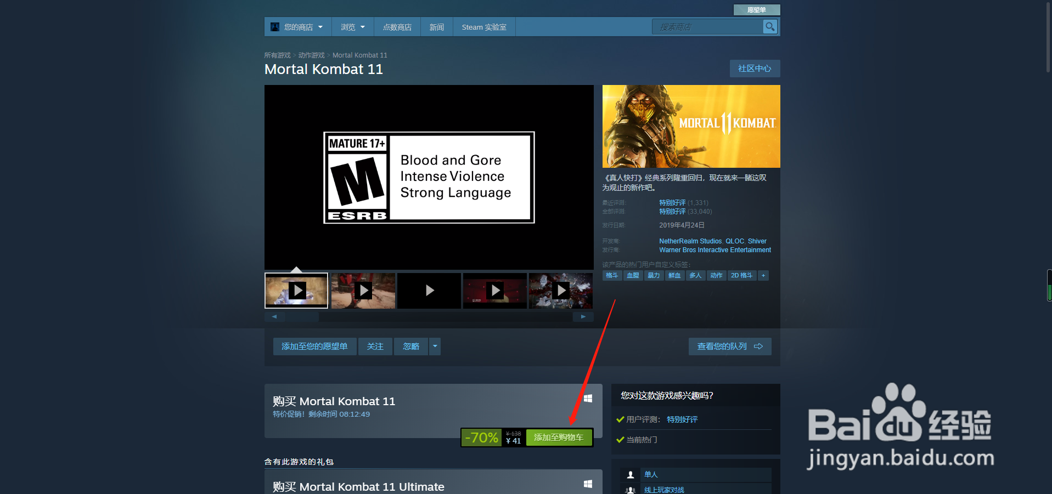Play the second video thumbnail
1052x494 pixels.
tap(363, 291)
